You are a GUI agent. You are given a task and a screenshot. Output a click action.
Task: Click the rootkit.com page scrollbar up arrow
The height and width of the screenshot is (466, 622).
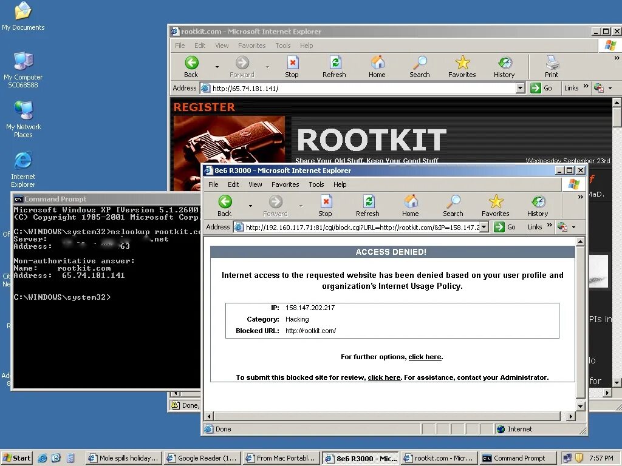coord(617,102)
